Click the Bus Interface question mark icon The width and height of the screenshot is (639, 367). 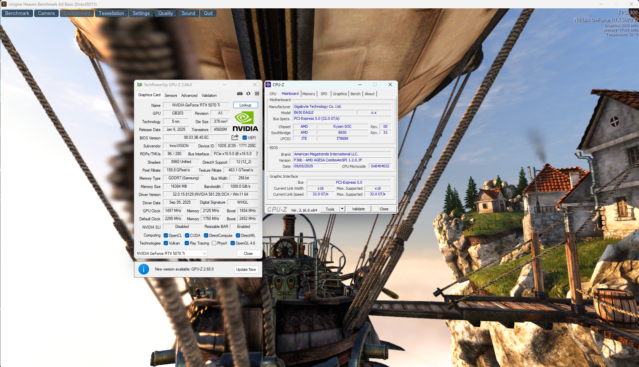point(257,154)
